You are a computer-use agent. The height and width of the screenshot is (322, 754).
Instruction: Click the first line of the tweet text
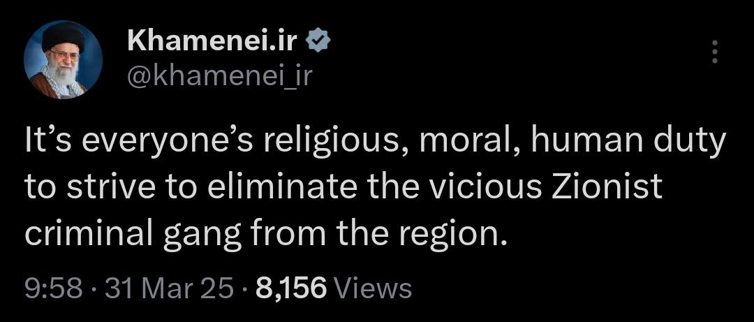click(x=376, y=145)
